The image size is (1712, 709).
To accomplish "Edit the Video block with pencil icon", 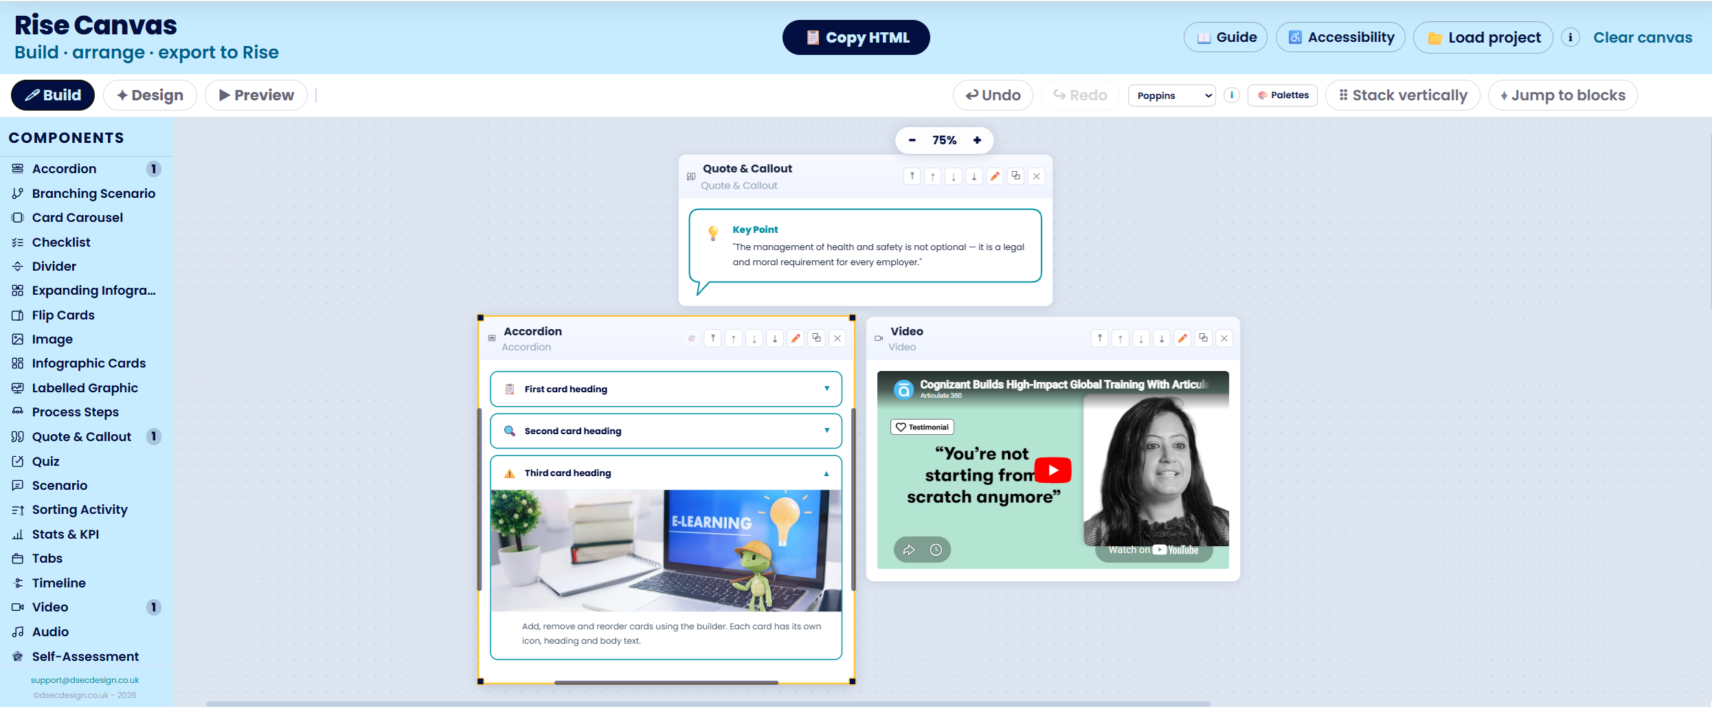I will click(x=1182, y=339).
